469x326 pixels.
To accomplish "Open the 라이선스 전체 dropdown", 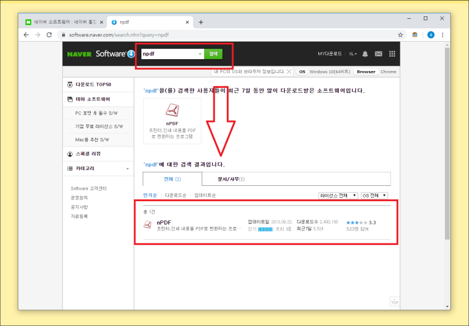I will click(x=338, y=196).
